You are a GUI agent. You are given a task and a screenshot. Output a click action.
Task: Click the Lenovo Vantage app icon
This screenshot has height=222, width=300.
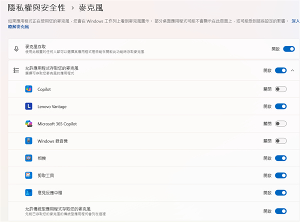(28, 106)
